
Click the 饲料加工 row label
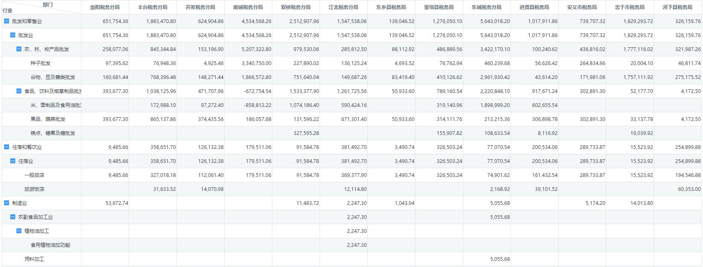coord(34,259)
